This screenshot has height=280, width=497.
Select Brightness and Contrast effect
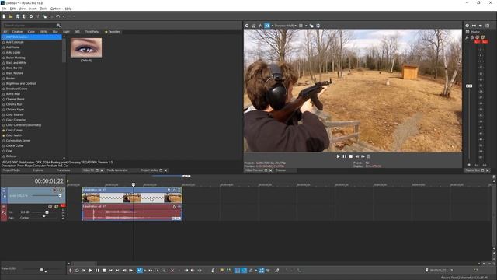[x=21, y=83]
